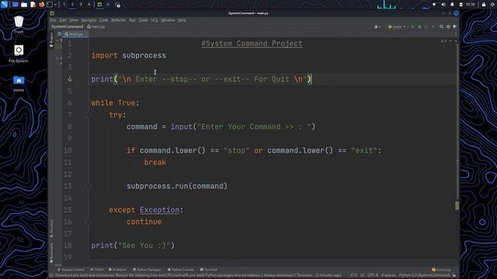Open the Run menu
This screenshot has height=279, width=497.
point(132,20)
